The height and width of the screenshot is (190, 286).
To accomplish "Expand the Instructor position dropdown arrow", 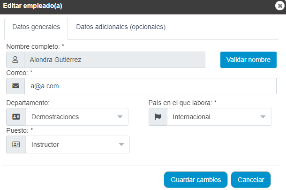I will click(121, 144).
